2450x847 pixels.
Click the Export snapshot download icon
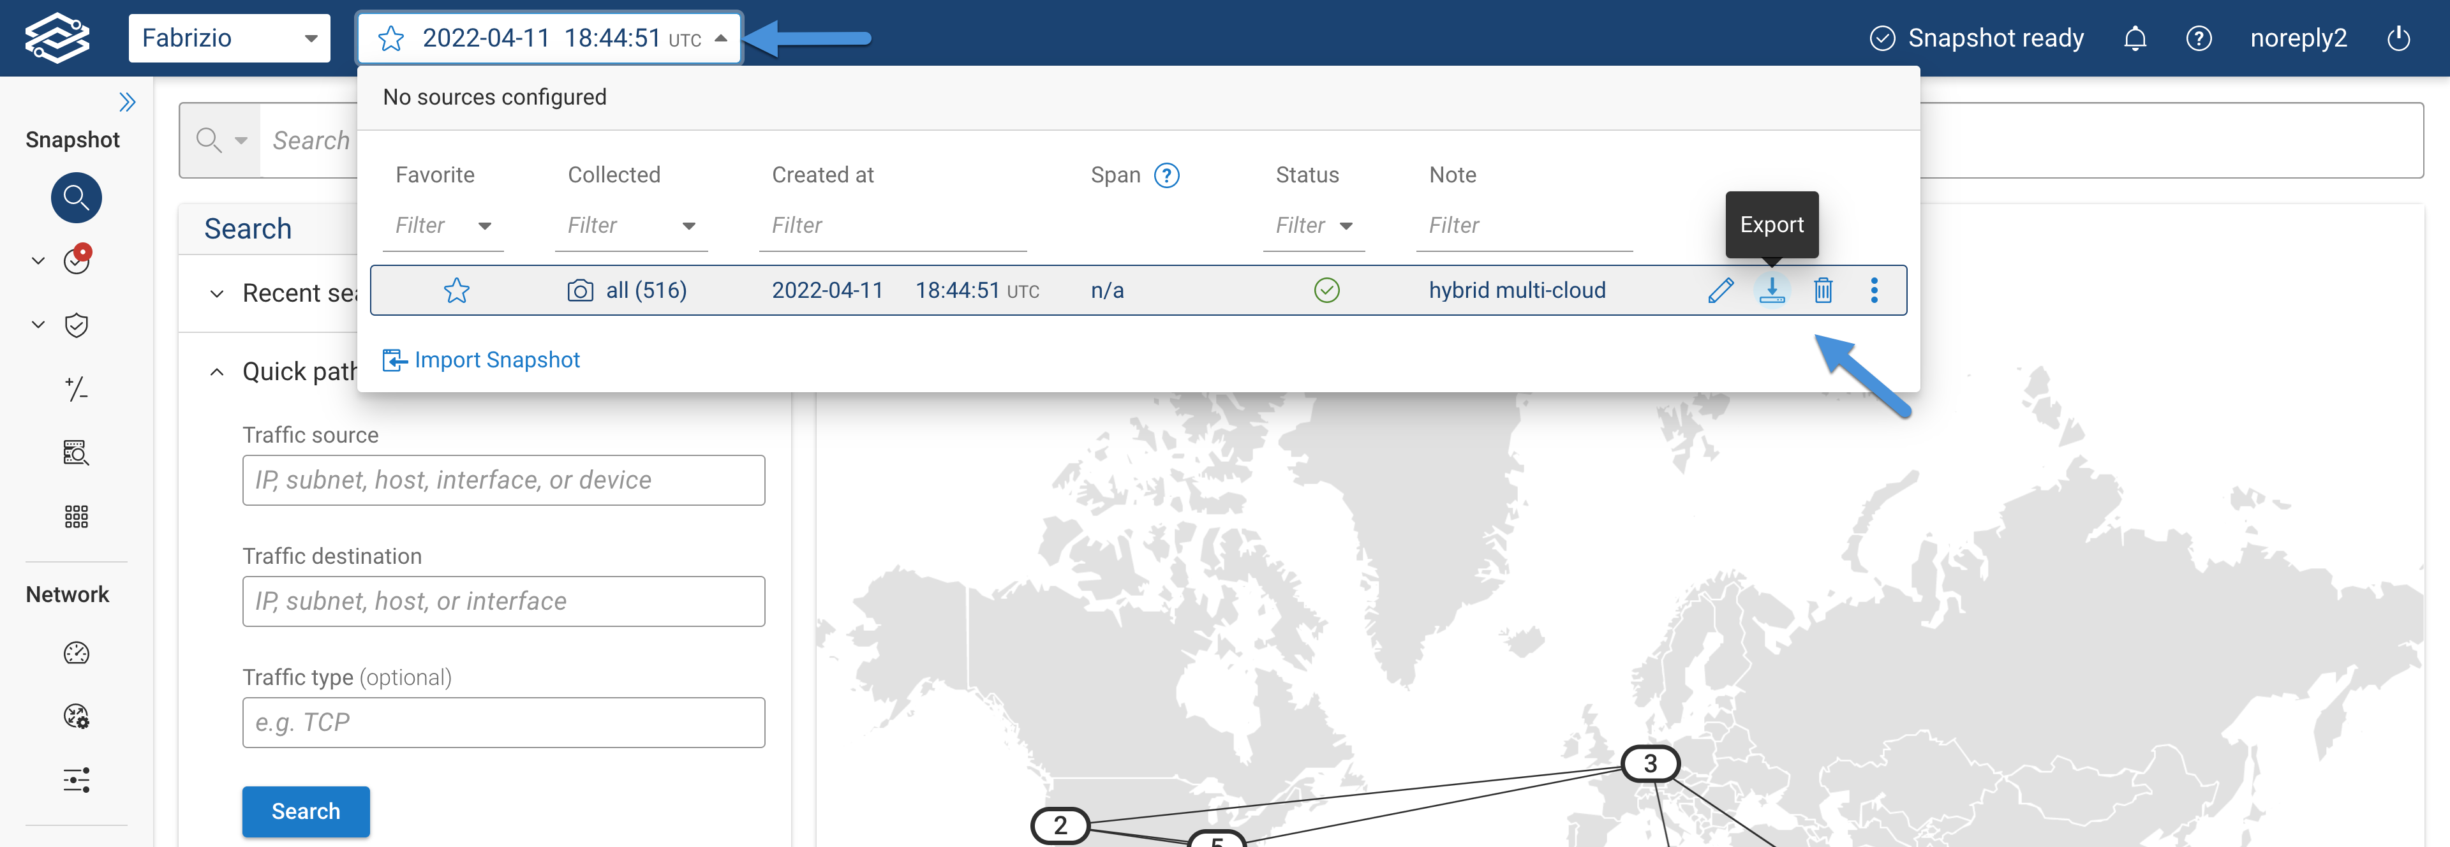pos(1771,290)
